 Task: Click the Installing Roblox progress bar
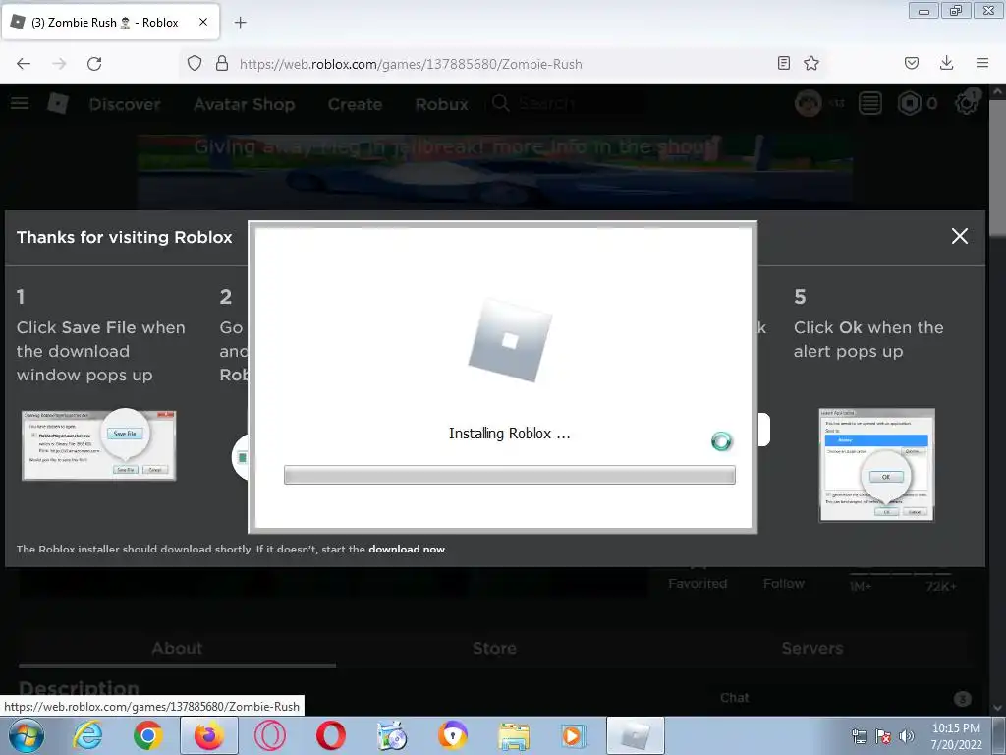510,475
